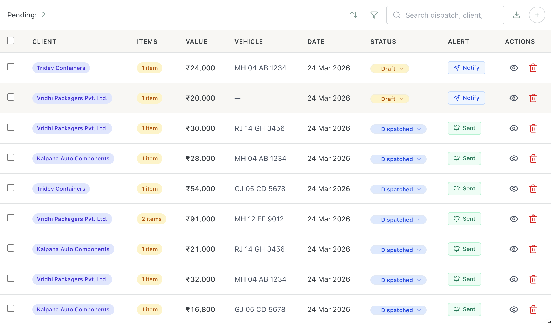Check the ₹24,000 Tridev Containers row checkbox

tap(11, 67)
